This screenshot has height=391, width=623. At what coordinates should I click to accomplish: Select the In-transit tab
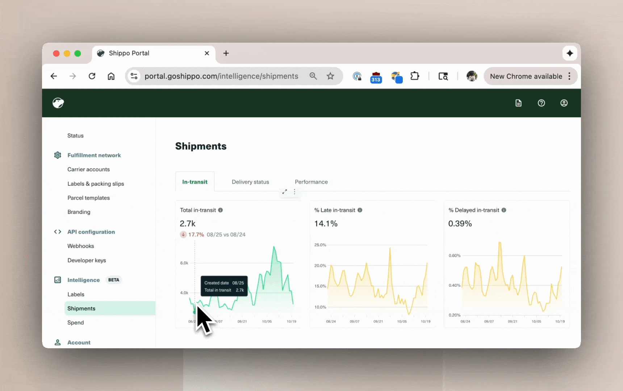(x=195, y=182)
